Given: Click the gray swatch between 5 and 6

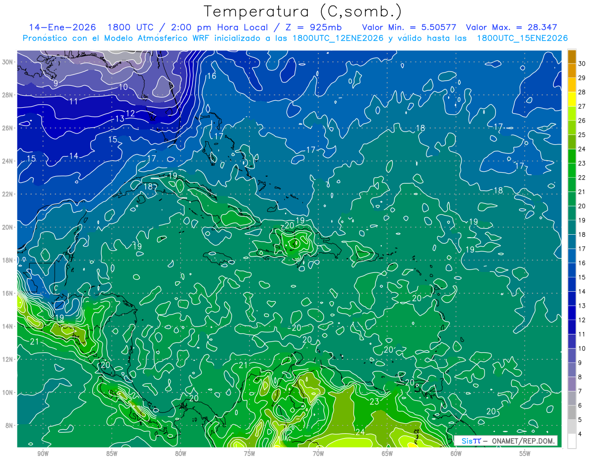Looking at the screenshot, I should coord(572,412).
